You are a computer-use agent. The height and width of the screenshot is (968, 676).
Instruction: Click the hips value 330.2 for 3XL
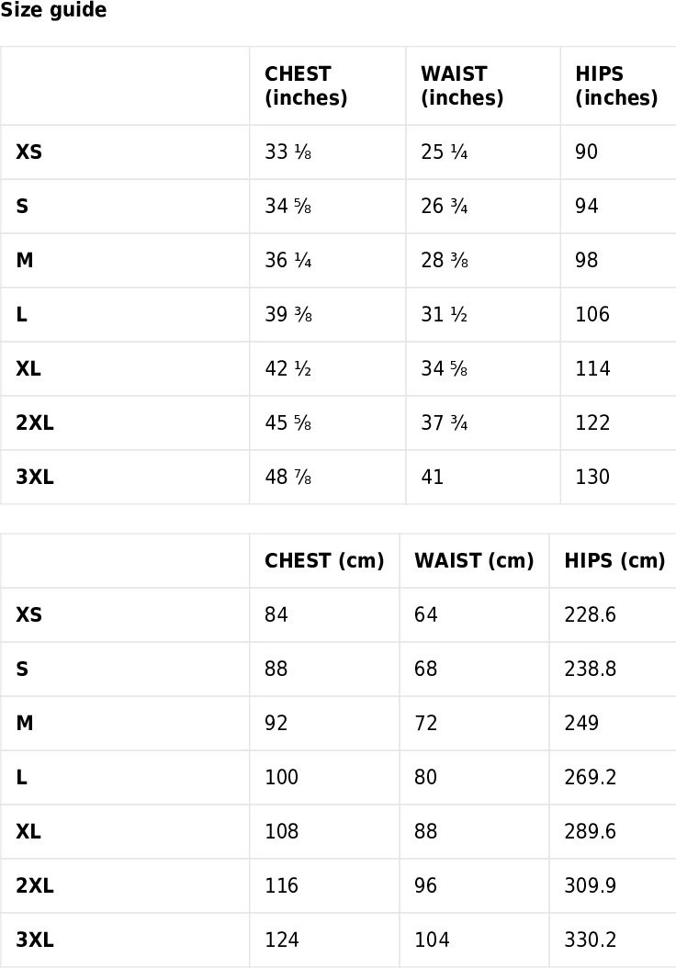(x=591, y=940)
